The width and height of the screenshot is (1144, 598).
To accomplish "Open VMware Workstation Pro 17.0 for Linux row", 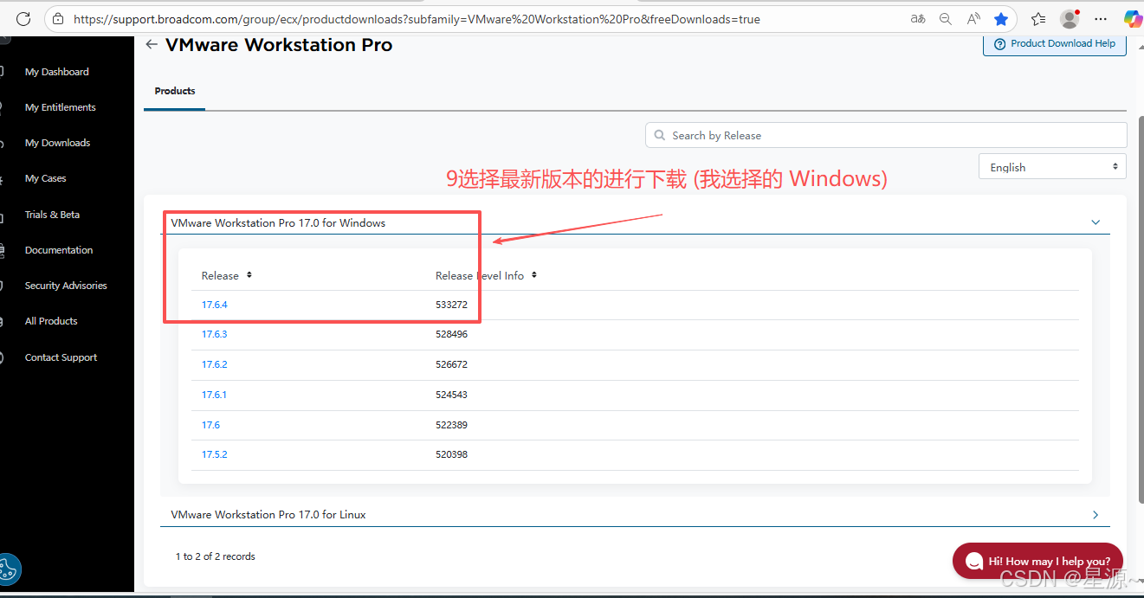I will point(635,514).
